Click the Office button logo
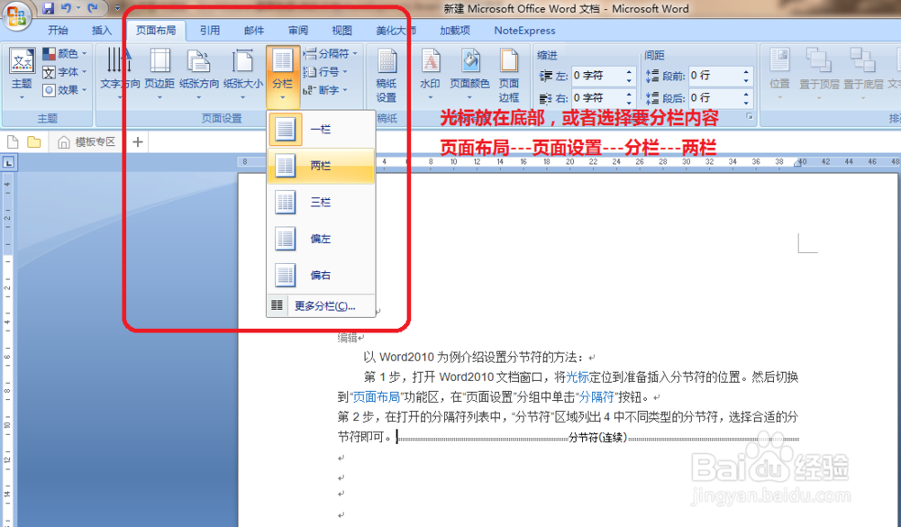The image size is (901, 527). point(16,15)
